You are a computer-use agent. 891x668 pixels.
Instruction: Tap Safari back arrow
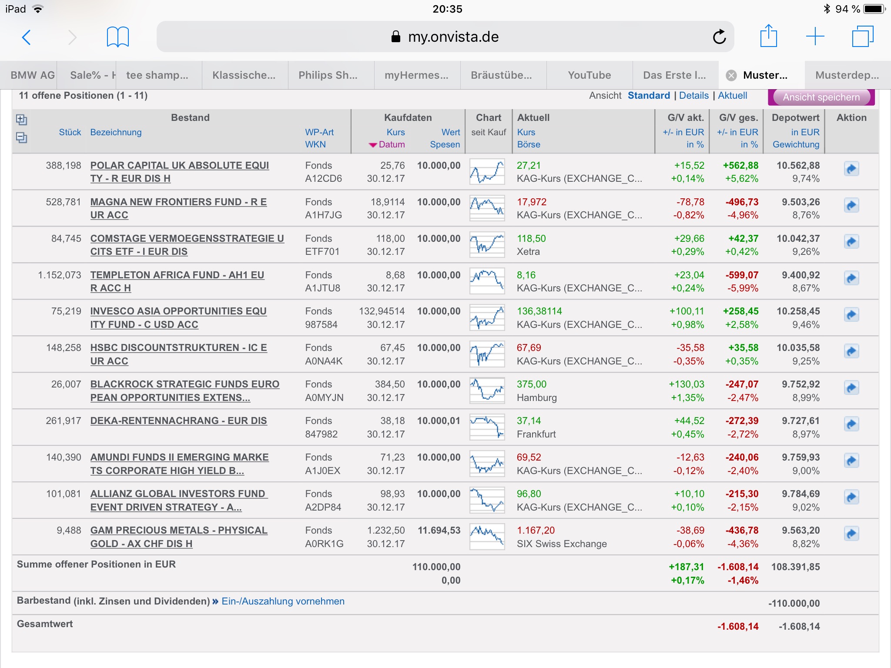pyautogui.click(x=27, y=37)
